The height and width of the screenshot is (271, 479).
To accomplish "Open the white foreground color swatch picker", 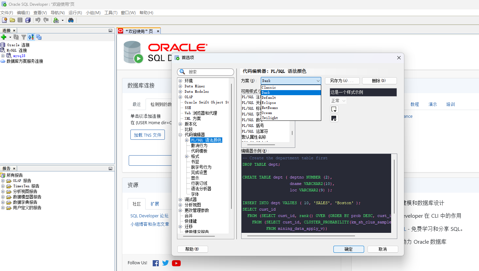I will point(334,109).
